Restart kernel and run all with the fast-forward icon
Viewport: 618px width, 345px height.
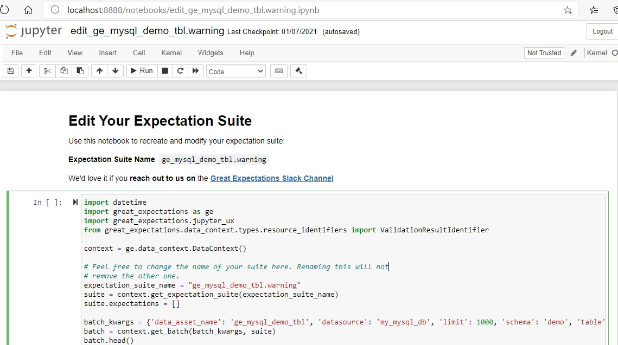click(x=195, y=71)
